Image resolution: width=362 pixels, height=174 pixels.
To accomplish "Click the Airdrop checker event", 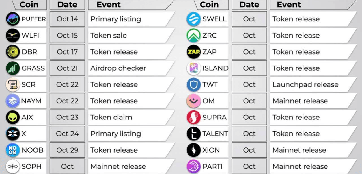I will pos(118,68).
